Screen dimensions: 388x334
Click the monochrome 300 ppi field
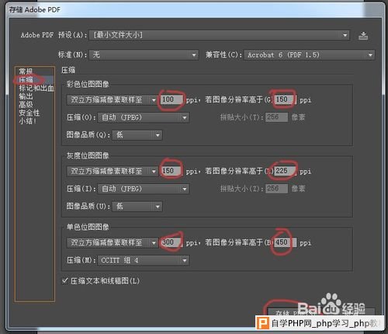point(171,242)
